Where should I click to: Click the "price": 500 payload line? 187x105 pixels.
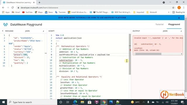20,55
